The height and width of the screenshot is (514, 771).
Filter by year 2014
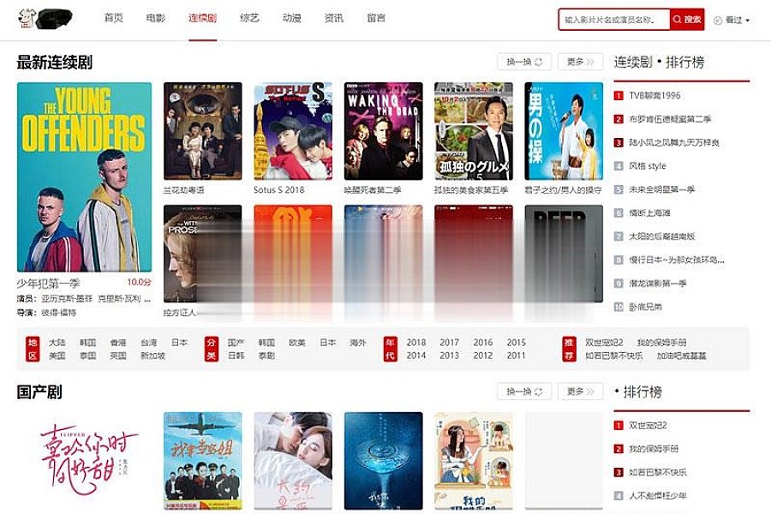coord(416,356)
